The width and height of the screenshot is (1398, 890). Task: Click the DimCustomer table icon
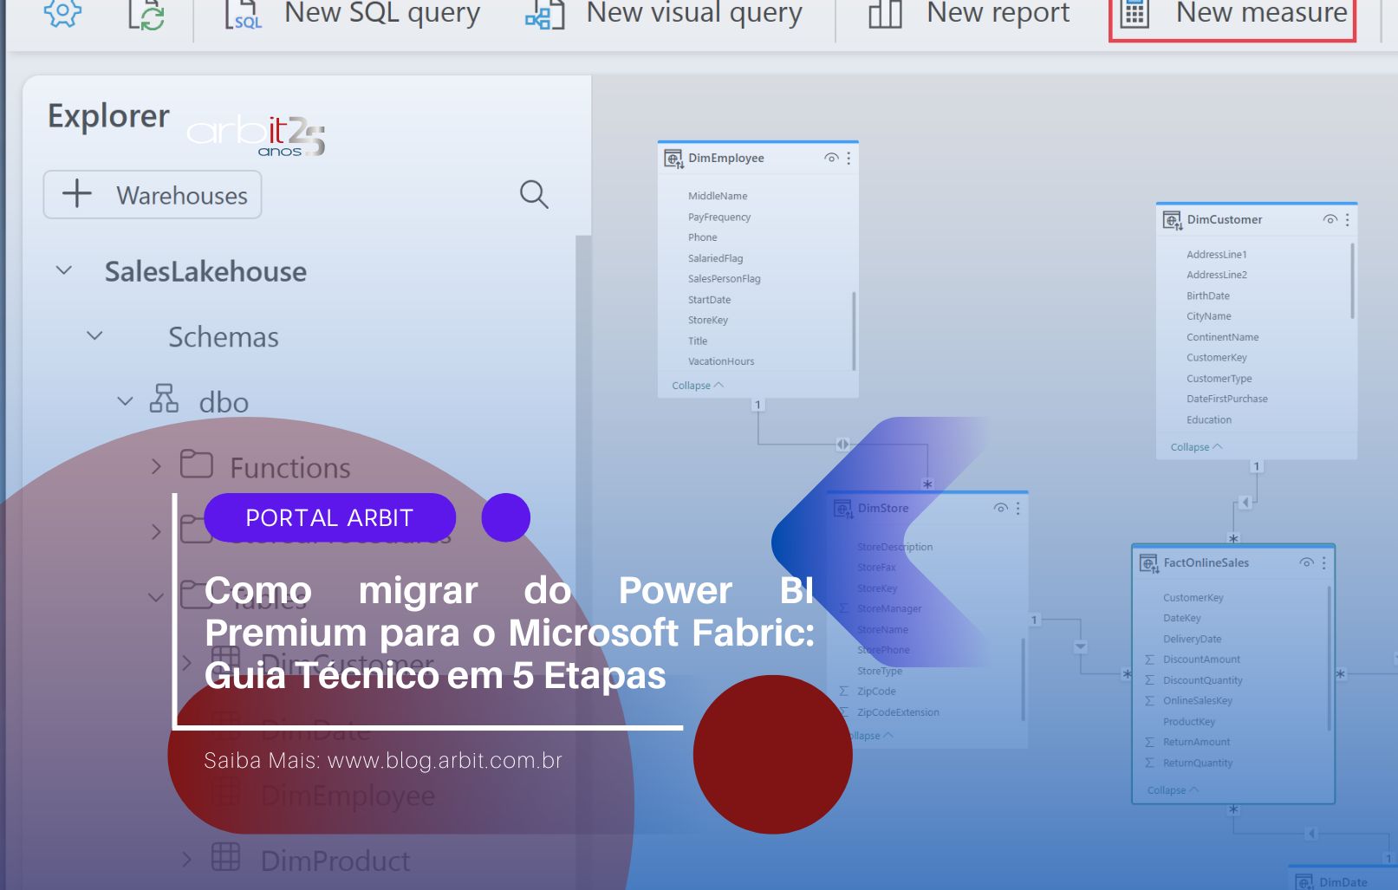pyautogui.click(x=1172, y=220)
